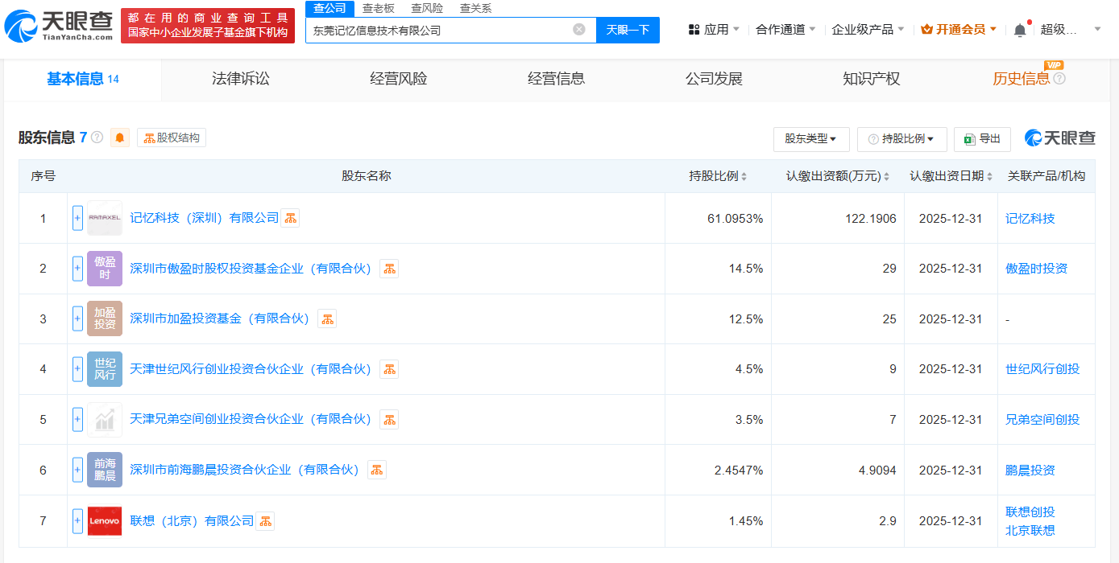Expand row 4 天津世纪风行 with plus button
Viewport: 1119px width, 563px height.
pos(77,369)
